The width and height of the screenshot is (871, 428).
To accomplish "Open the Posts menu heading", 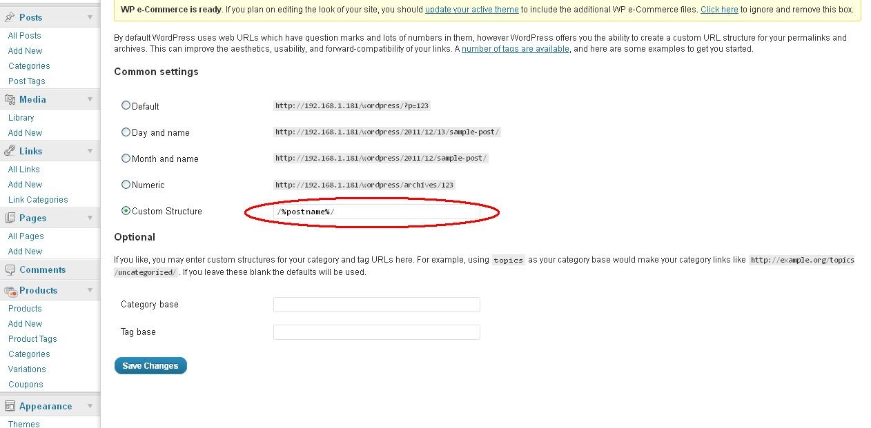I will point(31,17).
